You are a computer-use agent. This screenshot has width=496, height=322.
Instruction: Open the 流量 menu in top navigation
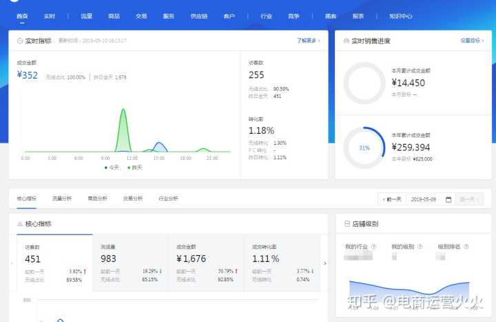tap(86, 15)
